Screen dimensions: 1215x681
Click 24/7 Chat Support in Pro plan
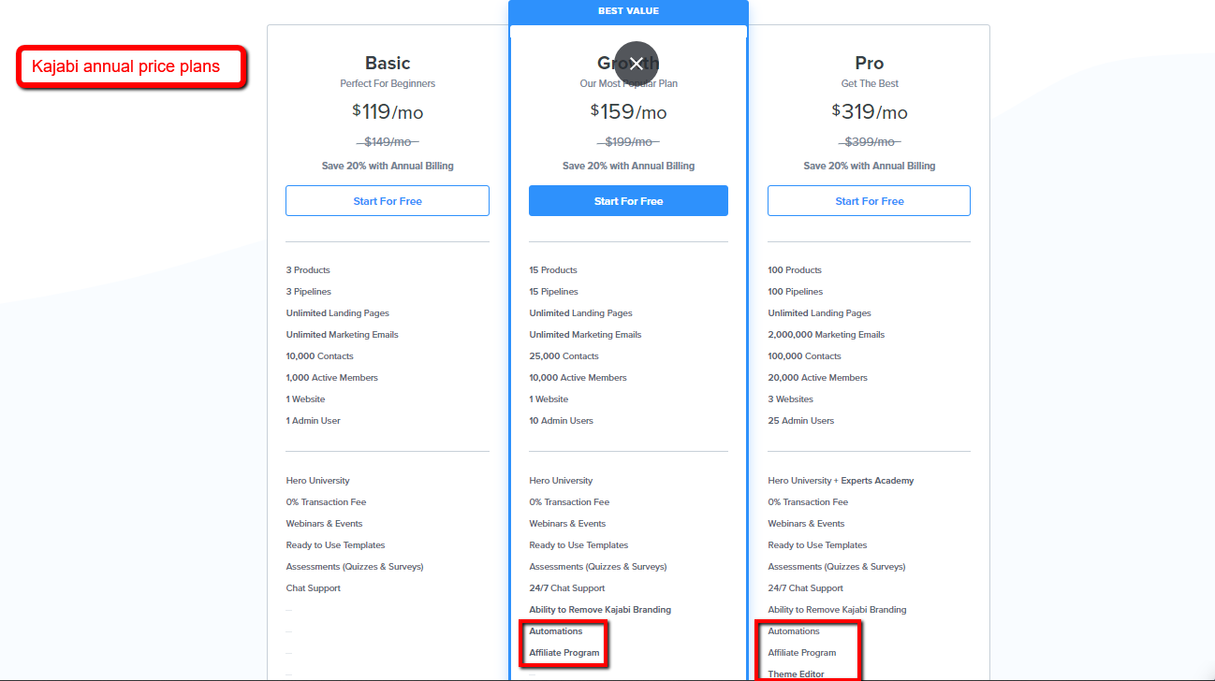click(x=805, y=588)
